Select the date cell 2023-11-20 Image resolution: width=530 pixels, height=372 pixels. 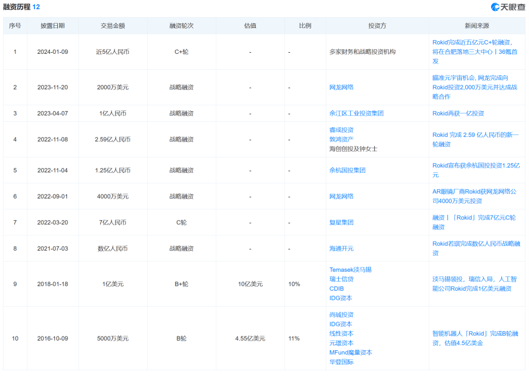pos(53,87)
